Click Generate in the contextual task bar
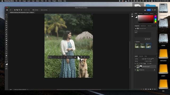The image size is (170, 95). click(x=70, y=57)
